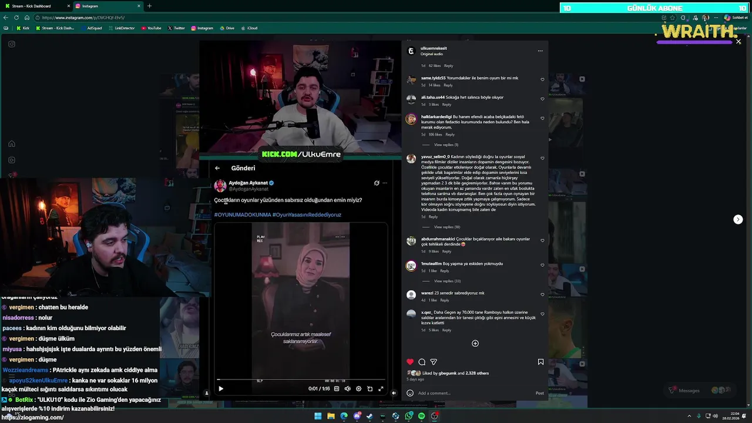Image resolution: width=752 pixels, height=423 pixels.
Task: Open the LinkDetector bookmark
Action: [121, 28]
